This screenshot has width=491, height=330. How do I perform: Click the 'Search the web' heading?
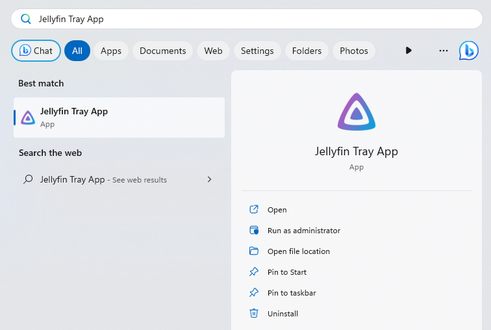[x=50, y=153]
